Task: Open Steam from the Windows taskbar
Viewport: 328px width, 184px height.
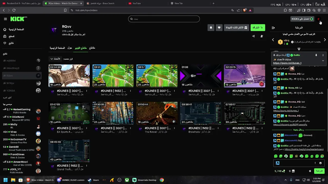Action: point(93,180)
